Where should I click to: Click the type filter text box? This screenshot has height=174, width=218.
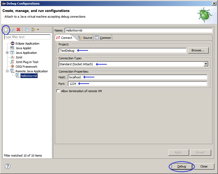(27, 37)
